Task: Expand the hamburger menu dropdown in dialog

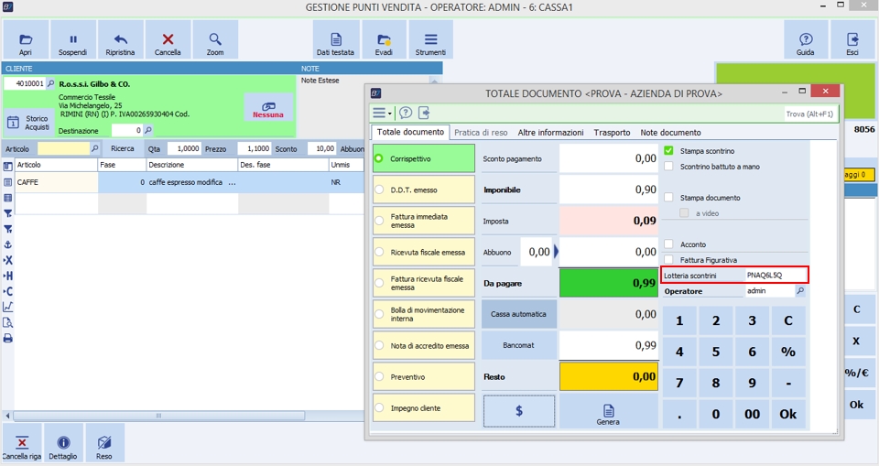Action: pos(382,113)
